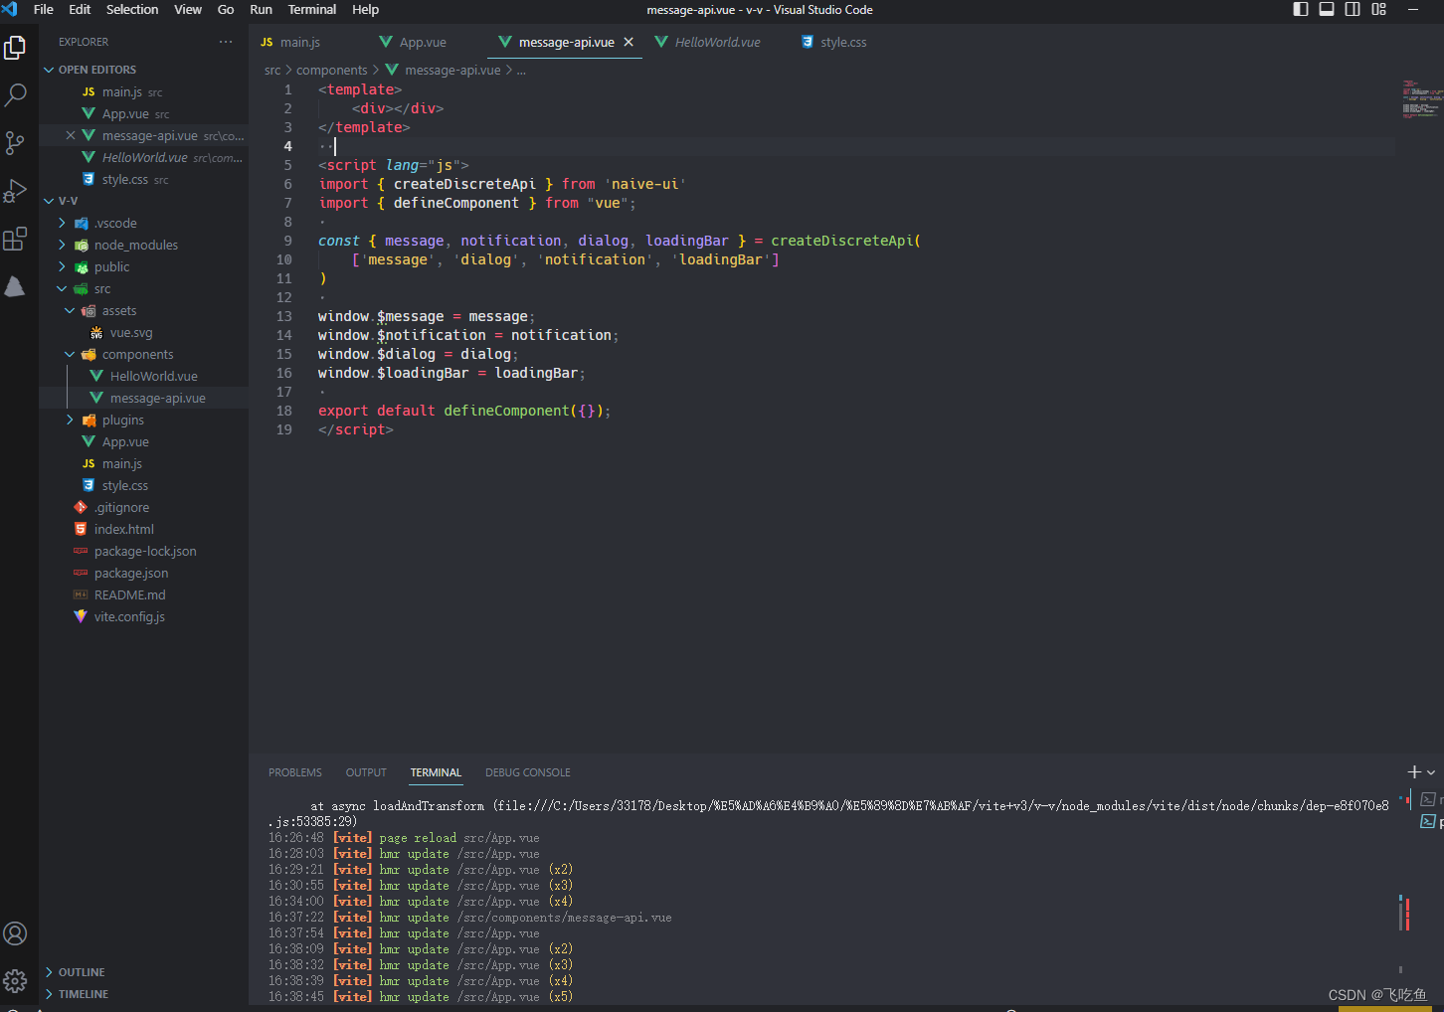Open the Search view in activity bar
Screen dimensions: 1444x1012
tap(15, 94)
